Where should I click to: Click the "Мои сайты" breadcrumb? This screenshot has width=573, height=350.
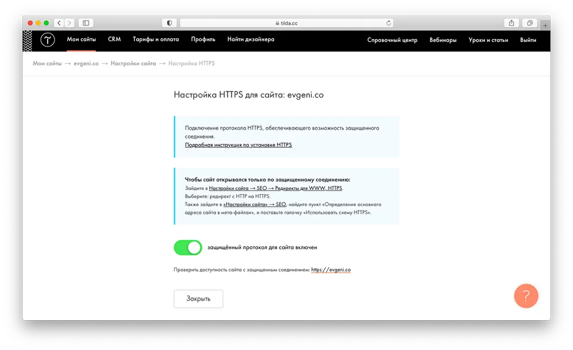47,64
